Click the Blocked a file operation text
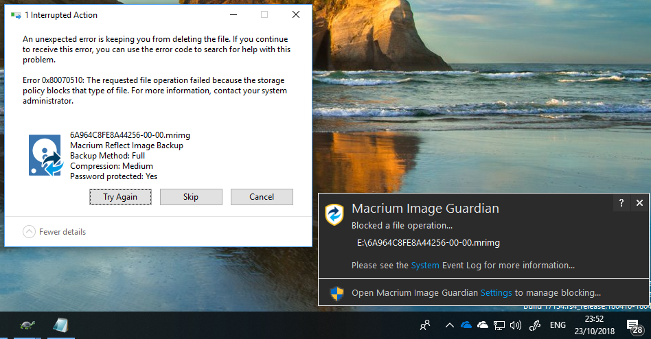 pos(402,225)
